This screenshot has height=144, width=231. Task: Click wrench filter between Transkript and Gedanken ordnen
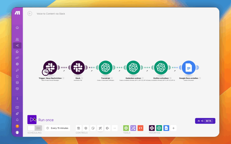(x=119, y=71)
